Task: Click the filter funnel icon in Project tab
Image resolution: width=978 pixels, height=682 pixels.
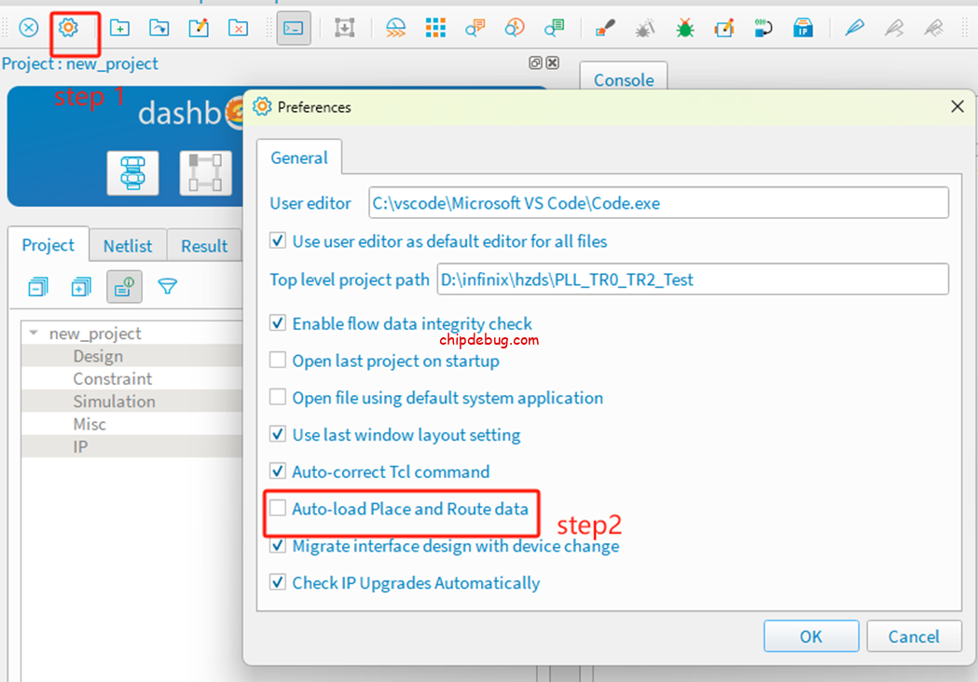Action: point(168,287)
